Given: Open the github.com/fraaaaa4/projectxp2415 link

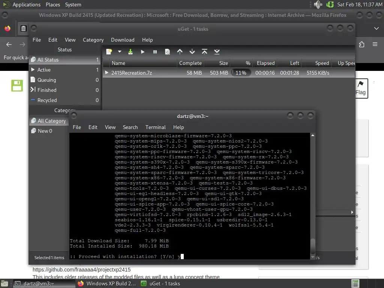Looking at the screenshot, I should pyautogui.click(x=81, y=270).
